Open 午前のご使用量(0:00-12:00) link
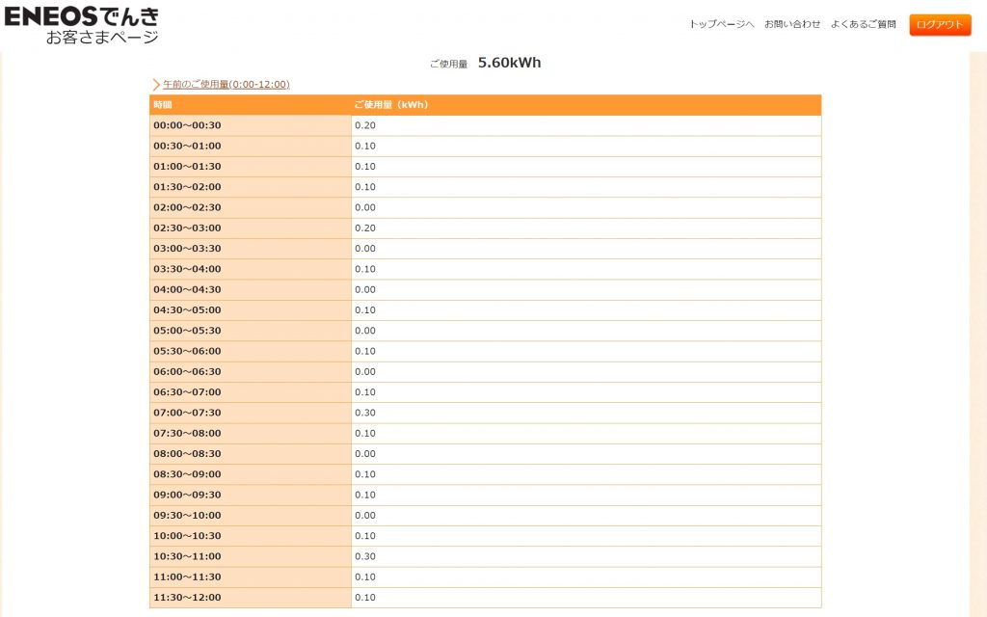 pyautogui.click(x=226, y=85)
